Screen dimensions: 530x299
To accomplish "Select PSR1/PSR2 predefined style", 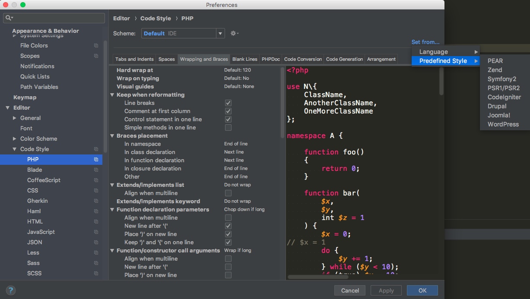I will [504, 88].
